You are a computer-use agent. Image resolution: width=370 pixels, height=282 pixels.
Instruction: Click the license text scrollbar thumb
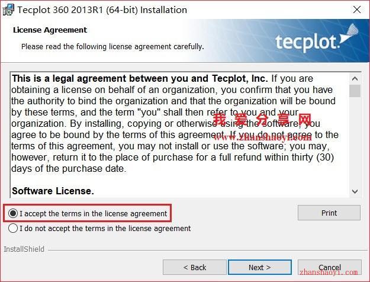(355, 91)
